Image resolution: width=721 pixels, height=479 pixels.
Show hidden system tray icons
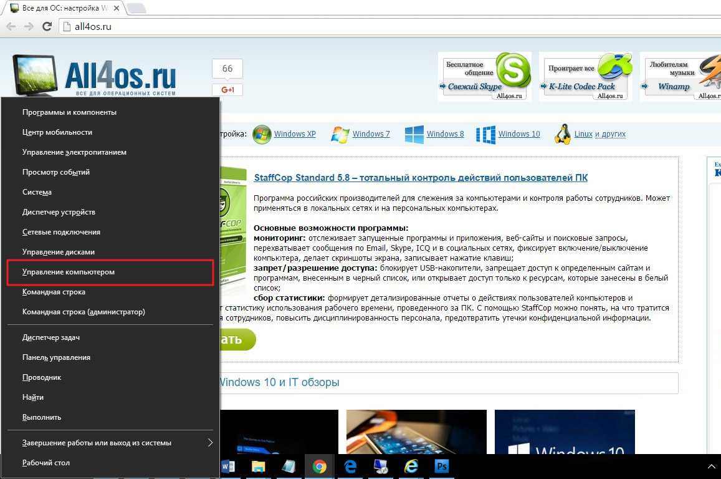[x=711, y=467]
